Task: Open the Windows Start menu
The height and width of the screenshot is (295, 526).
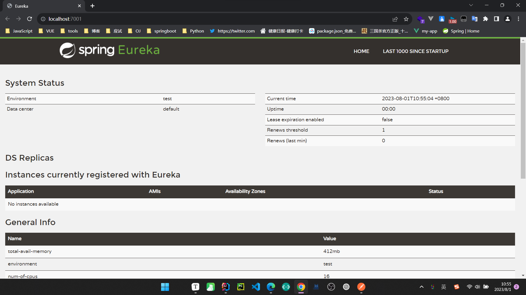Action: (165, 287)
